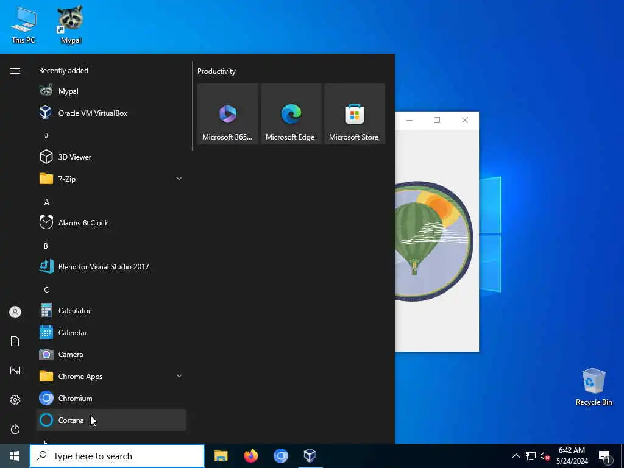The height and width of the screenshot is (468, 624).
Task: Open Documents from Start sidebar
Action: click(15, 341)
